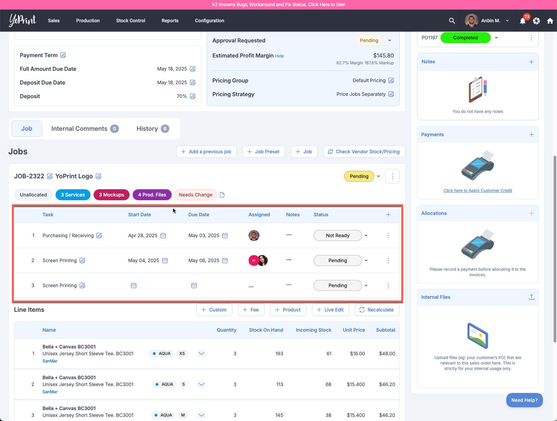Open the PO1197 Completed status dropdown

pos(496,38)
